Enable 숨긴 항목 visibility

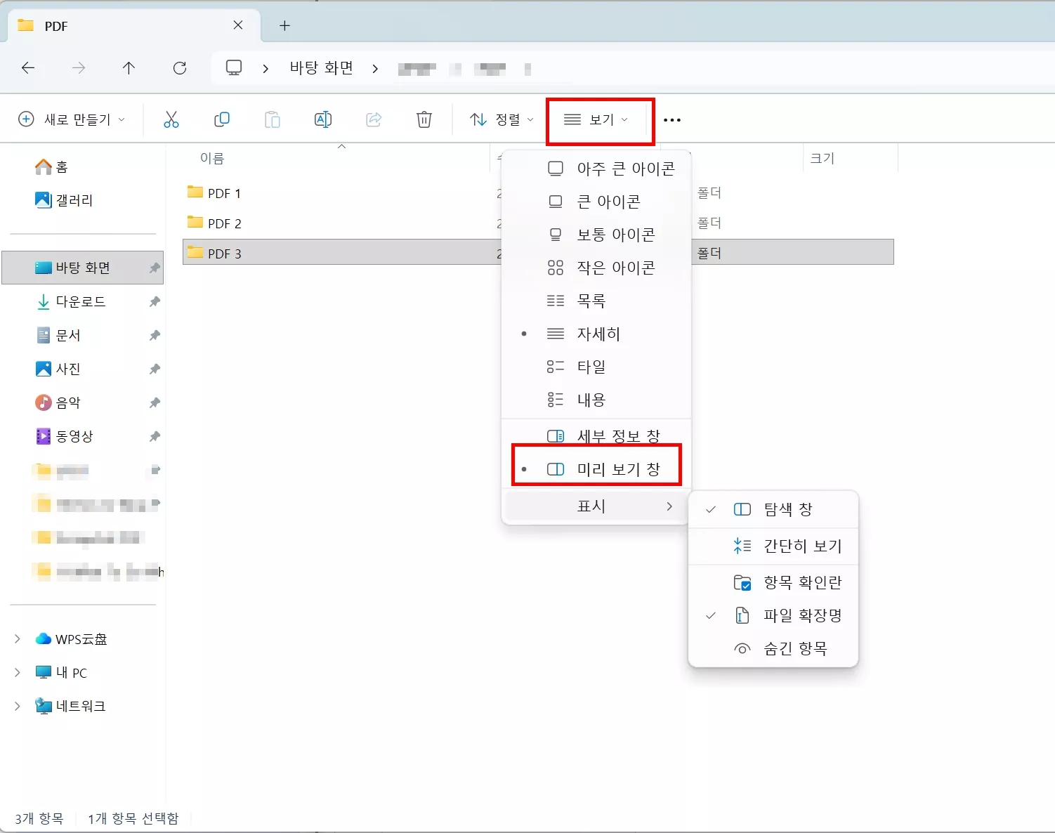[794, 648]
